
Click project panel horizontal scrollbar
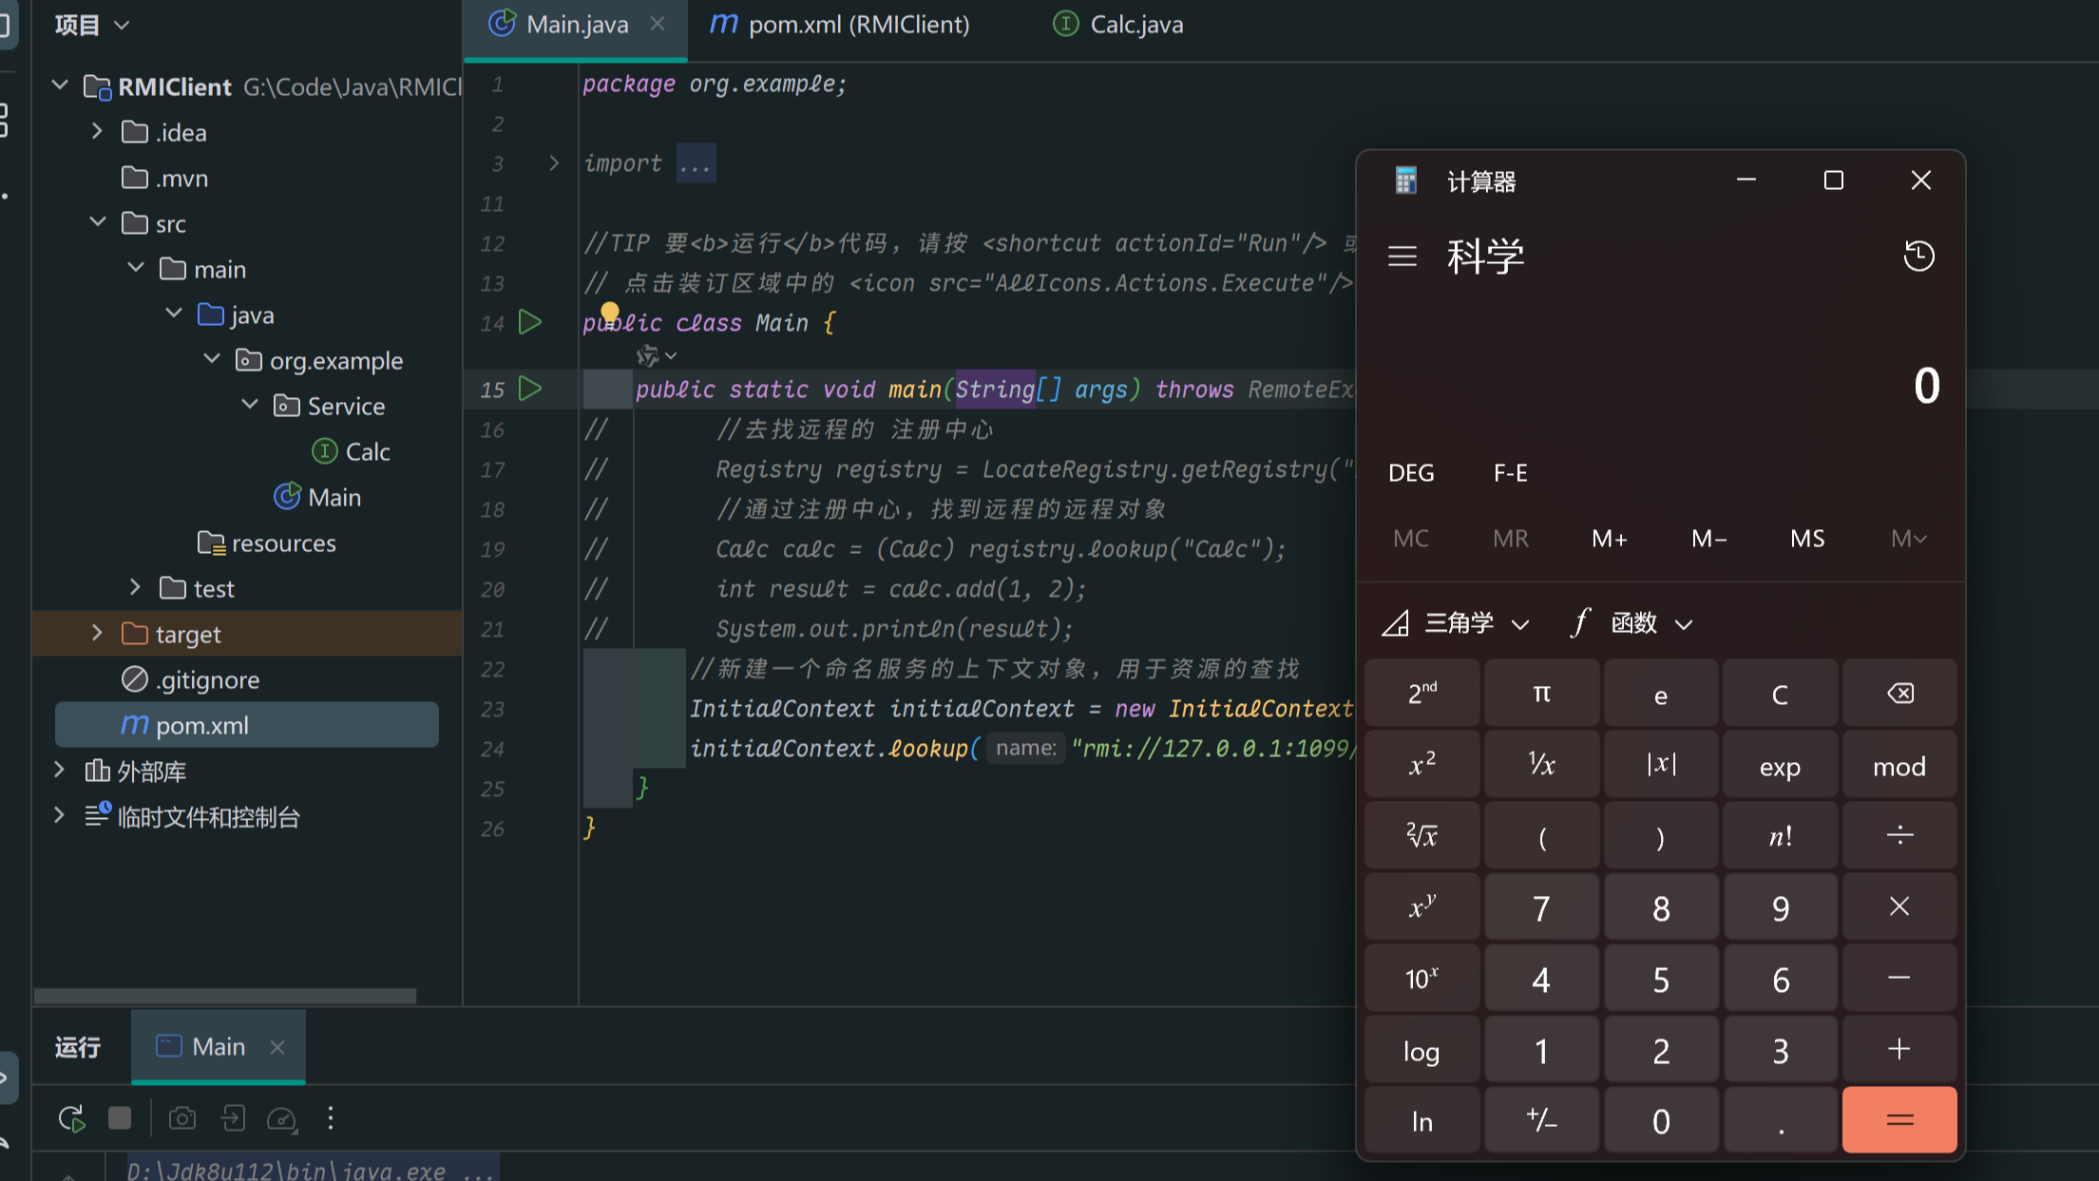225,996
